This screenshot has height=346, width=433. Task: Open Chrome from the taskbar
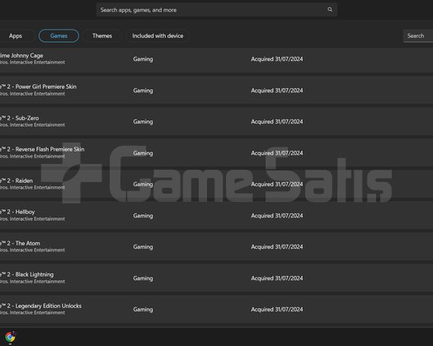(10, 337)
